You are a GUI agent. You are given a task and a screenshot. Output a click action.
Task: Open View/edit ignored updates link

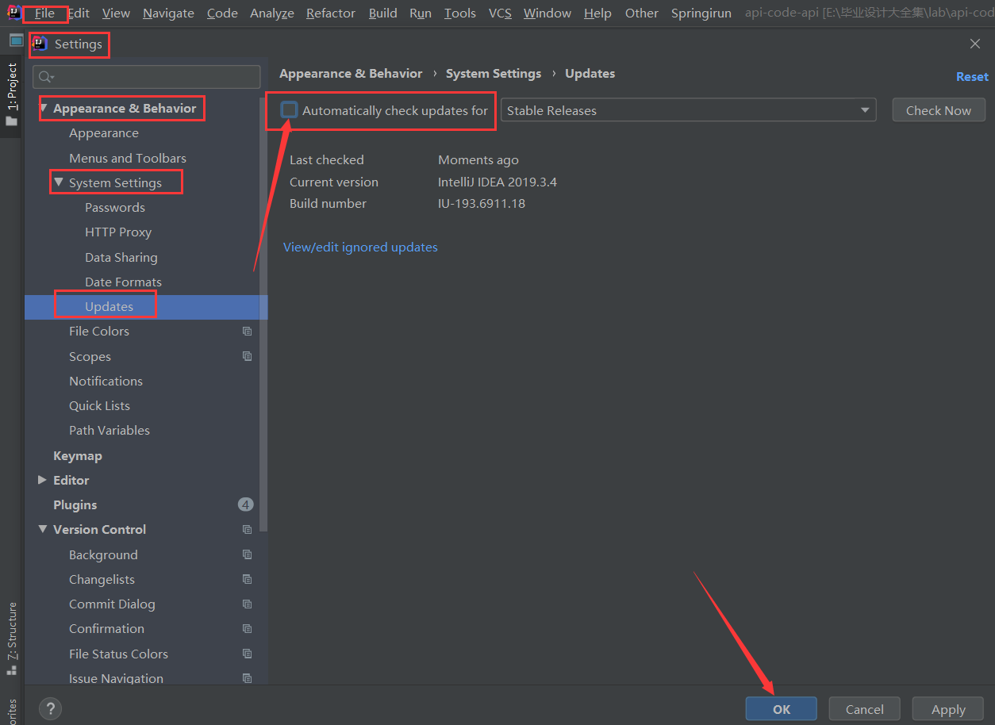(360, 247)
